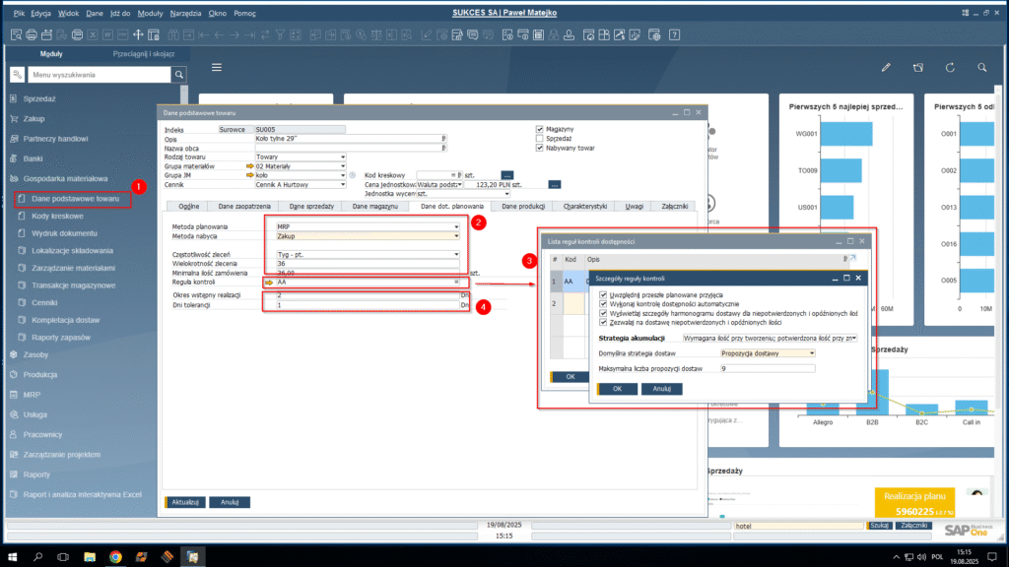The image size is (1009, 567).
Task: Click the search icon at cockpit top right
Action: pyautogui.click(x=982, y=67)
